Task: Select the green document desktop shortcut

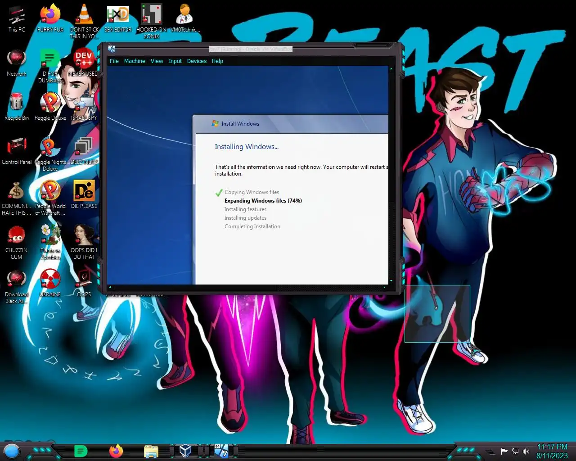Action: [50, 66]
